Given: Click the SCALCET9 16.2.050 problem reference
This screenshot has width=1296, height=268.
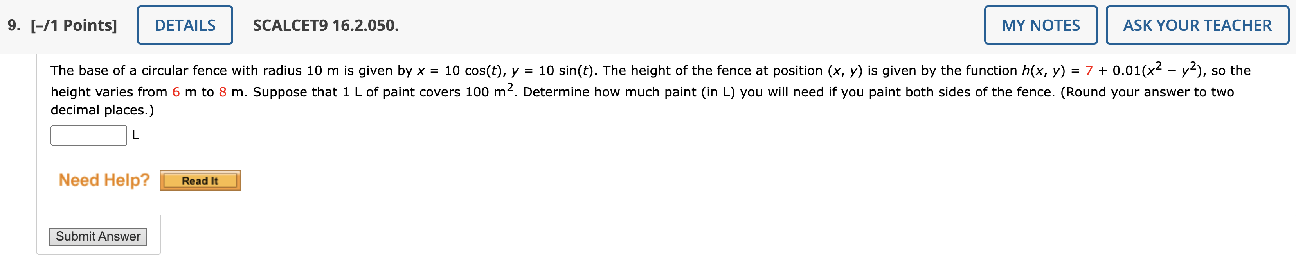Looking at the screenshot, I should coord(324,25).
